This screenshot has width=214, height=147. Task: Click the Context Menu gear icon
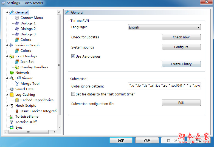click(17, 18)
